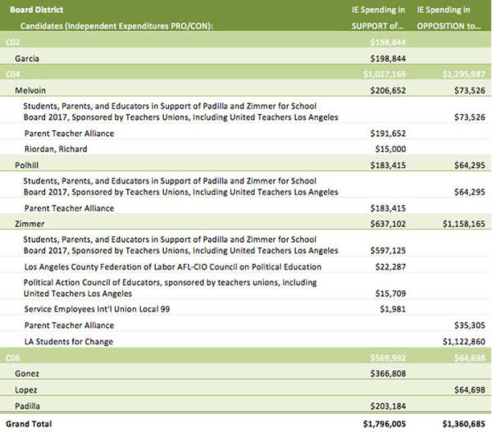Viewport: 492px width, 432px height.
Task: Click the IE Spending in SUPPORT column header
Action: [x=378, y=18]
